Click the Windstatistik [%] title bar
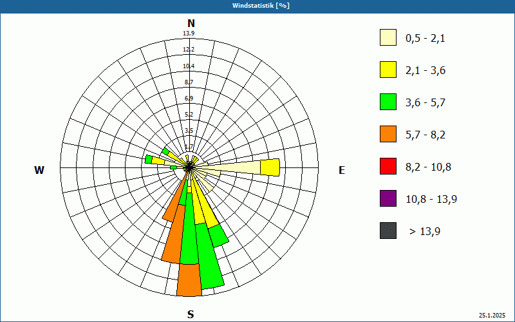 [257, 6]
